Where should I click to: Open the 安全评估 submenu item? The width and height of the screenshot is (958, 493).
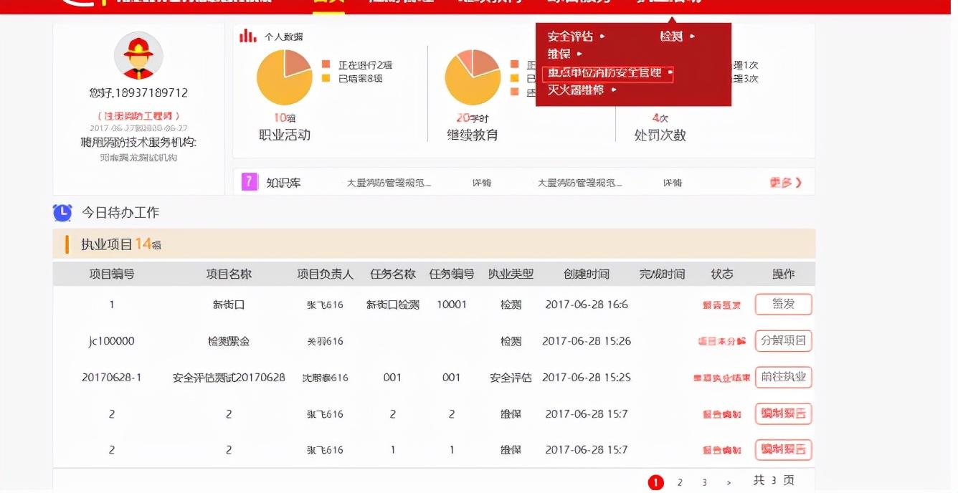(x=571, y=36)
